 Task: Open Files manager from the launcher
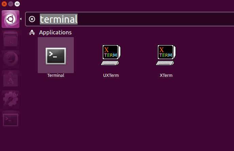pos(11,39)
